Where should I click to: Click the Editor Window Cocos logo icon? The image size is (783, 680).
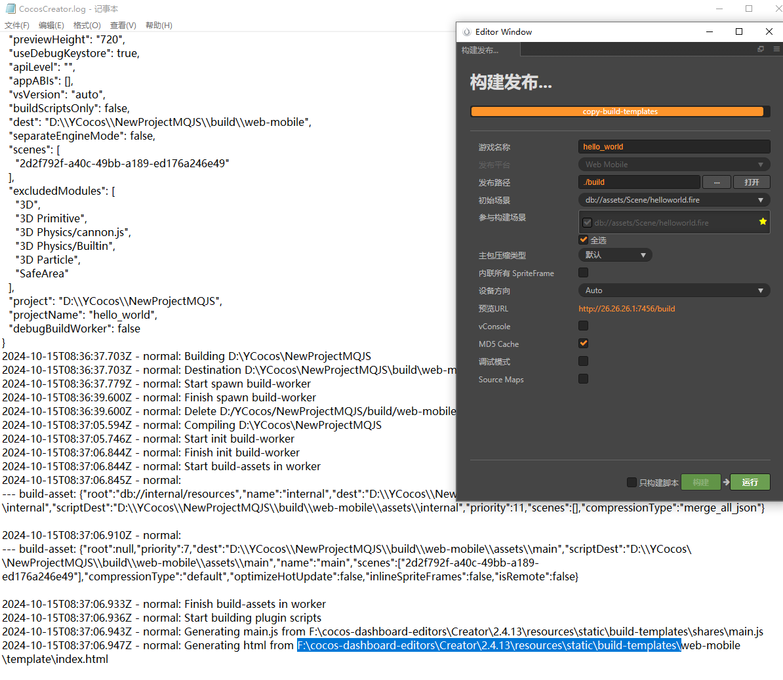point(466,32)
